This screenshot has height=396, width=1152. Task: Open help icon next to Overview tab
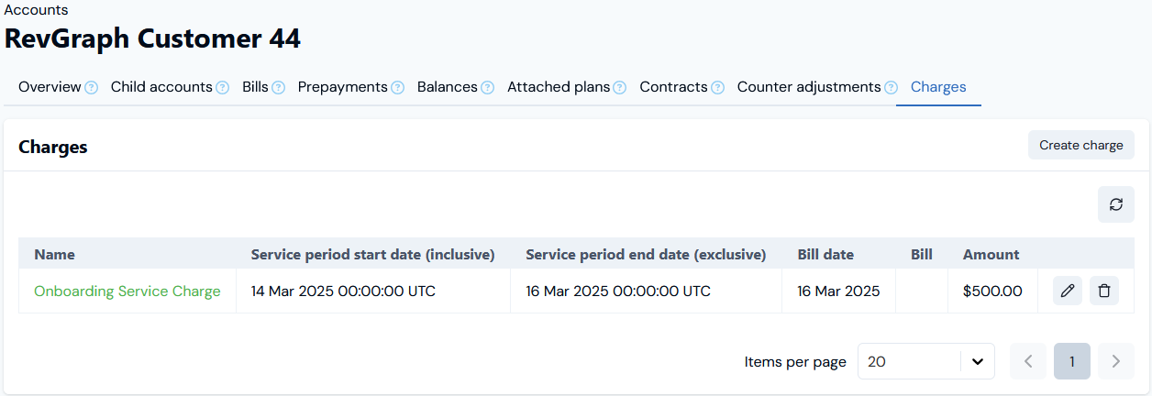point(92,88)
